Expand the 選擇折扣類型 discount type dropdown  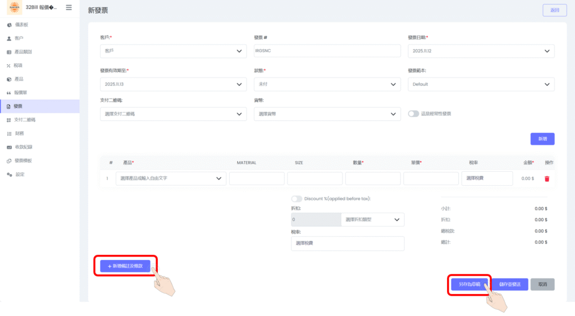pyautogui.click(x=372, y=219)
